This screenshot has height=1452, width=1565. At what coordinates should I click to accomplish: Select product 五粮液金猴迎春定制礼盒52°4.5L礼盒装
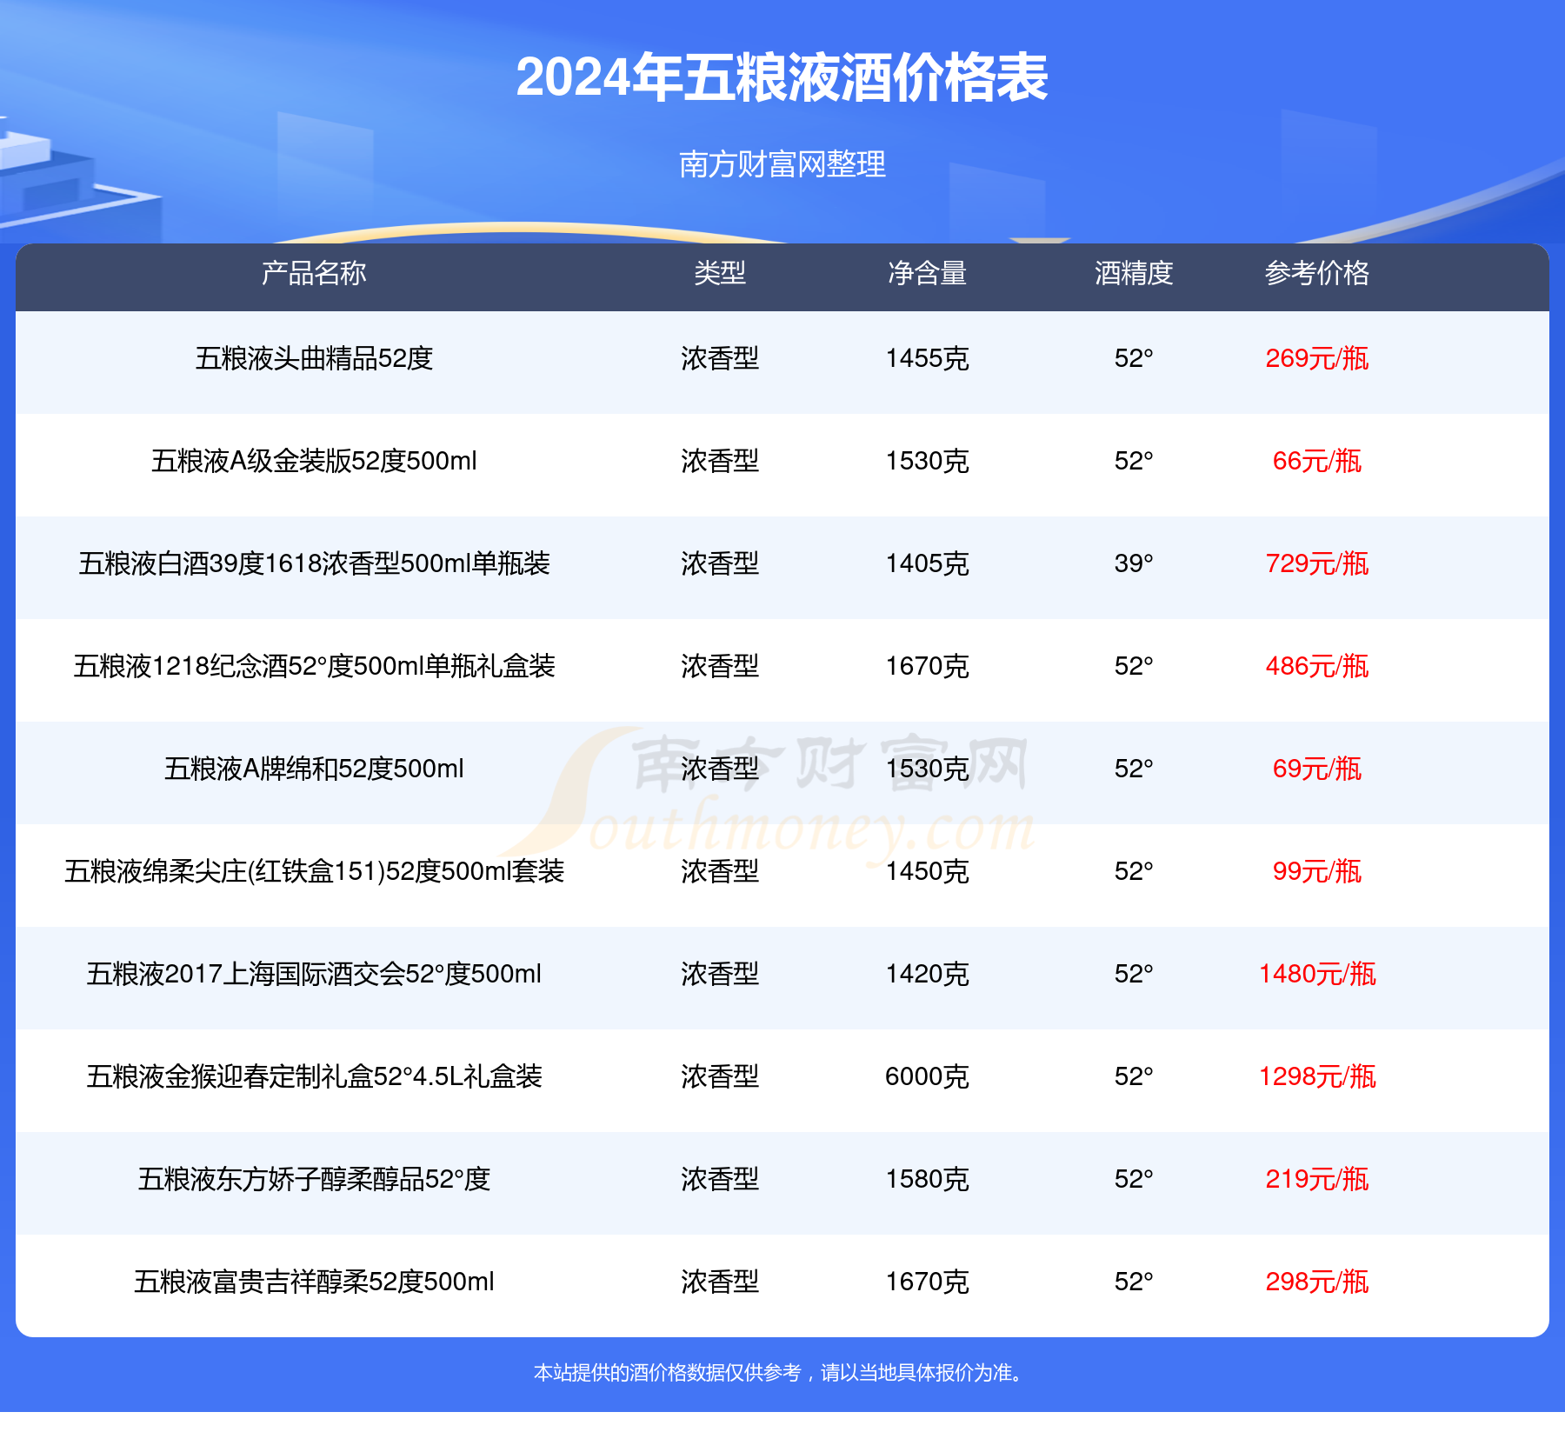pos(314,1076)
